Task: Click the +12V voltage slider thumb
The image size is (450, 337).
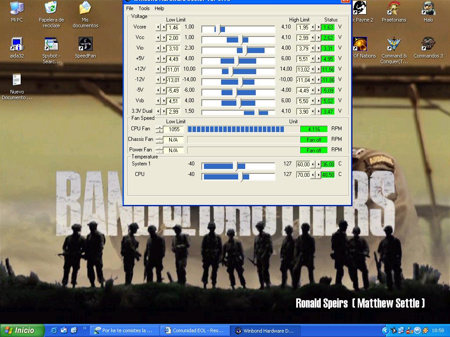Action: click(231, 72)
